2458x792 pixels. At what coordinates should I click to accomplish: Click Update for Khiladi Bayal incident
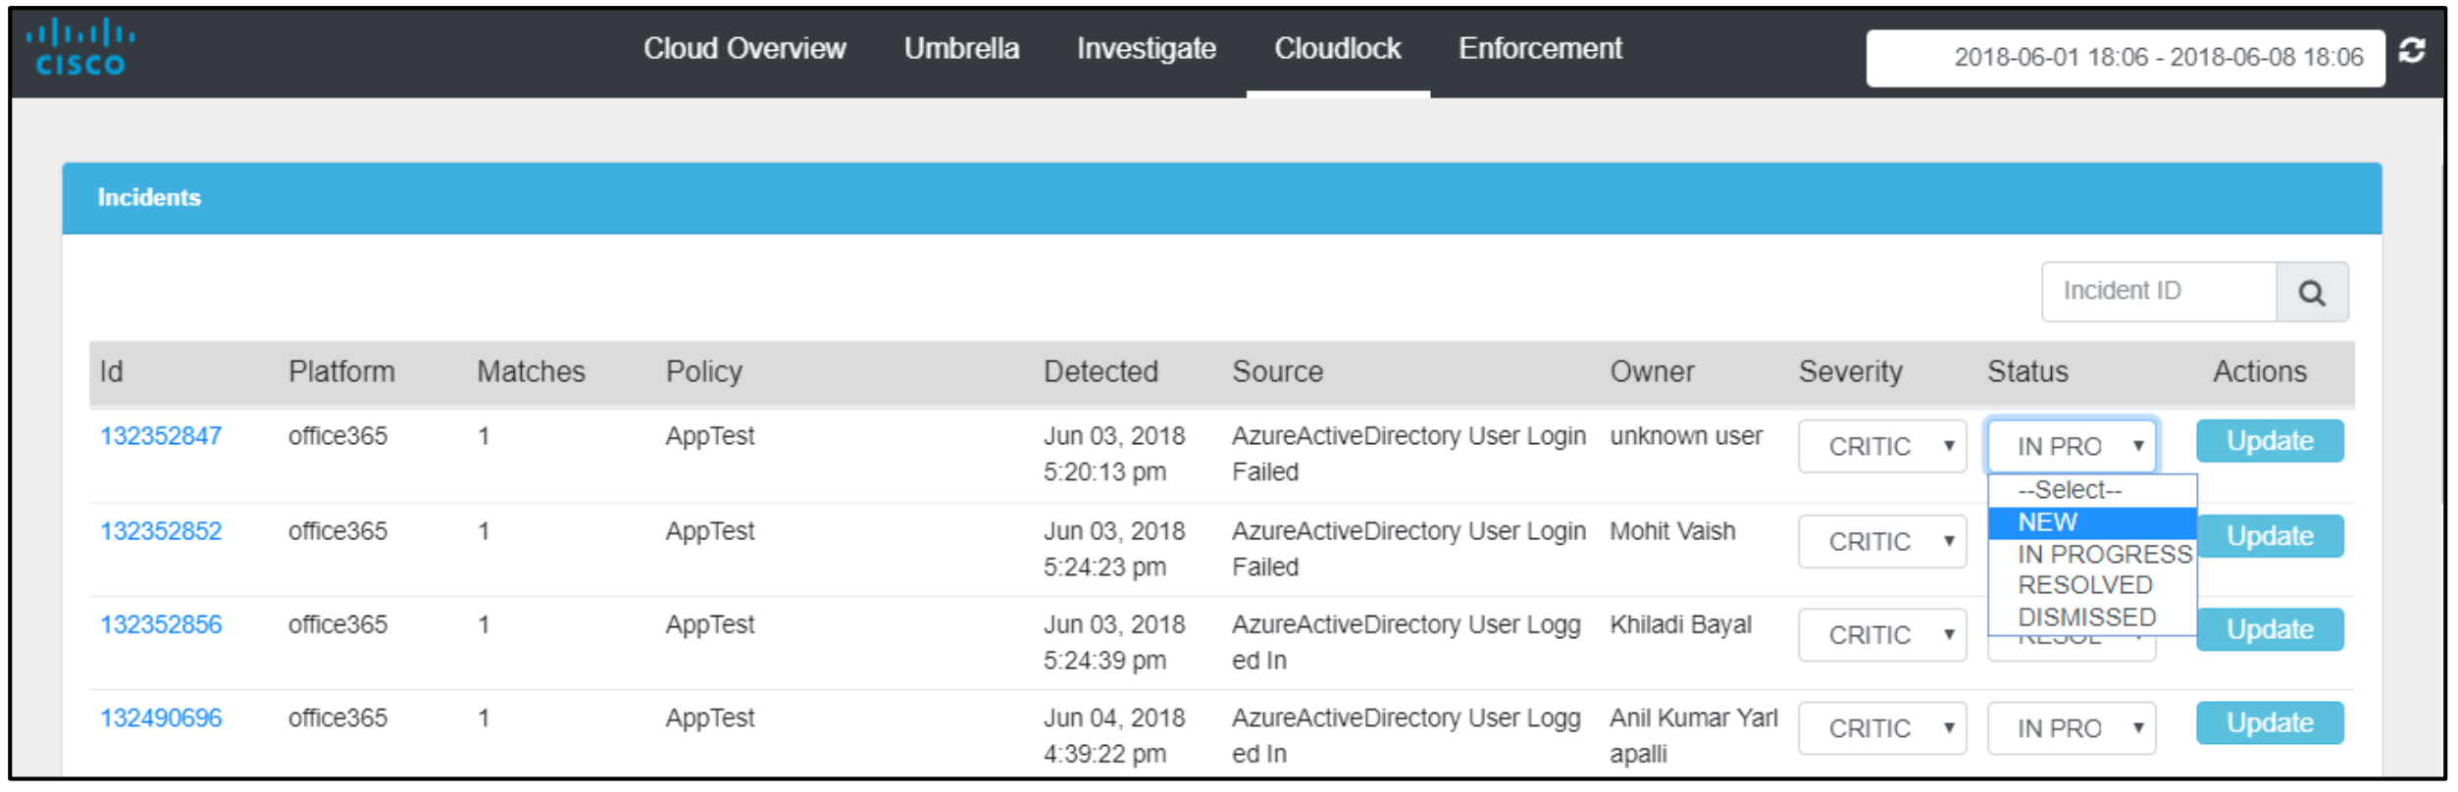[2270, 629]
